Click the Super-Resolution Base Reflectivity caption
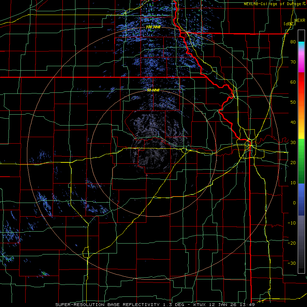Image resolution: width=307 pixels, height=307 pixels. 155,305
